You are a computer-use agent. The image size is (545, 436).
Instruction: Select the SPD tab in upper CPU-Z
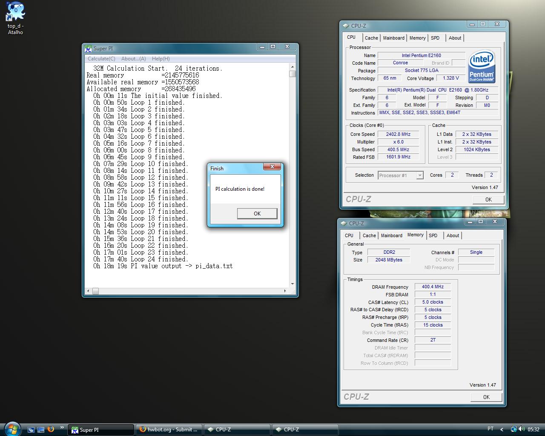(435, 38)
